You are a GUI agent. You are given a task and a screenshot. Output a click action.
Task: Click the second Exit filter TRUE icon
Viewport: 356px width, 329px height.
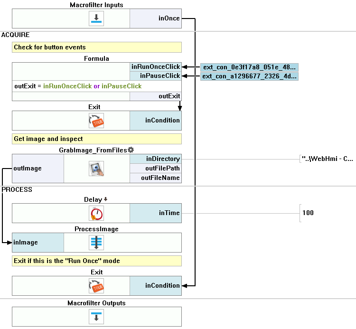(96, 286)
